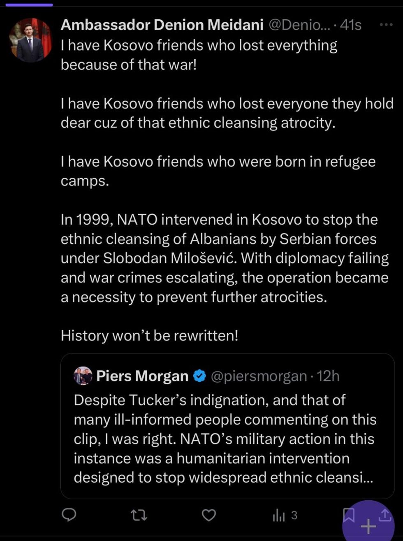Open the quoted tweet about NATO's military action
Image resolution: width=403 pixels, height=541 pixels.
tap(224, 439)
